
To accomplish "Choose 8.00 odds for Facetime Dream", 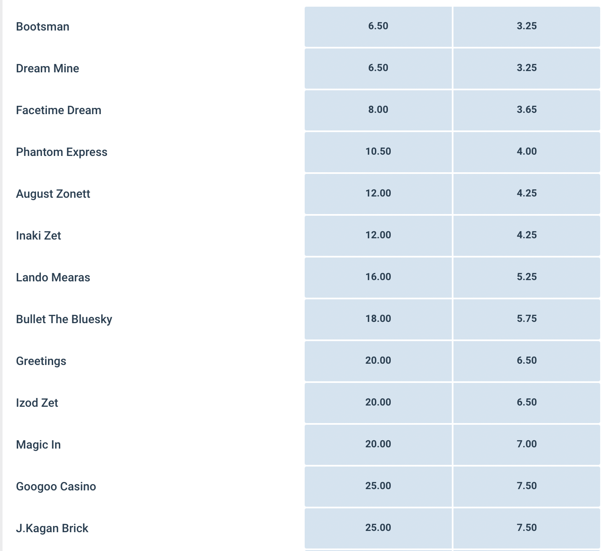I will point(378,110).
